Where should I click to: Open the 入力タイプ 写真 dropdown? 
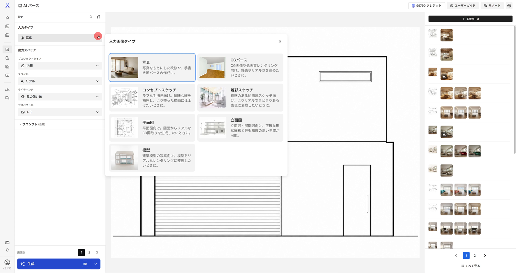point(60,38)
